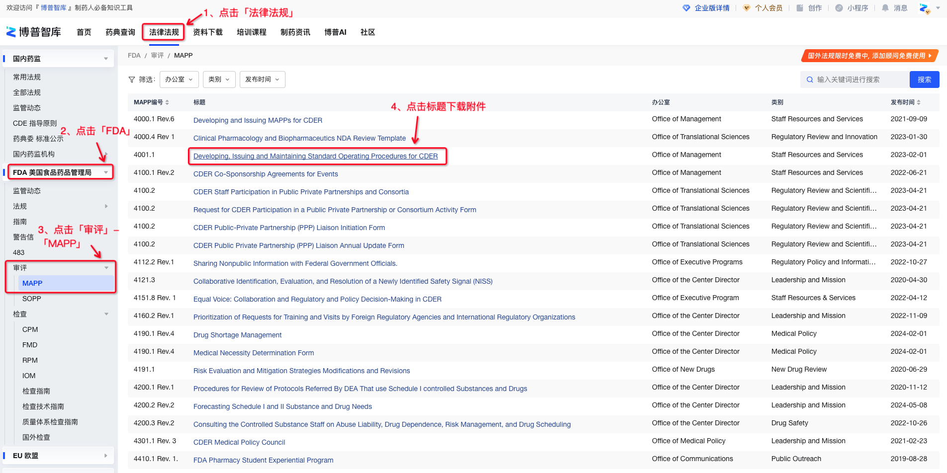The image size is (947, 473).
Task: Open the 办公室 filter dropdown
Action: 179,79
